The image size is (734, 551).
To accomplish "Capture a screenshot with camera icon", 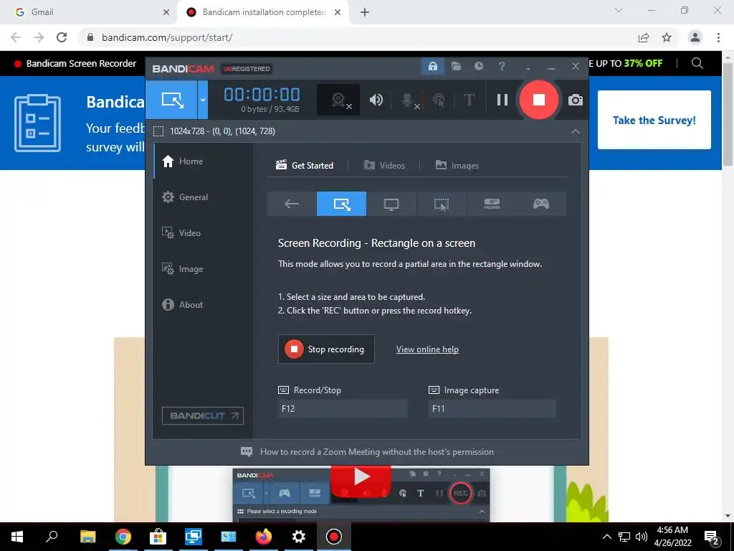I will point(576,100).
